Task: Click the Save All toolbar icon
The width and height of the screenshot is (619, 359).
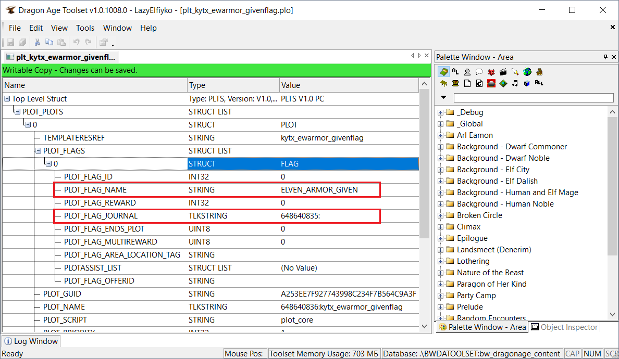Action: pos(22,42)
